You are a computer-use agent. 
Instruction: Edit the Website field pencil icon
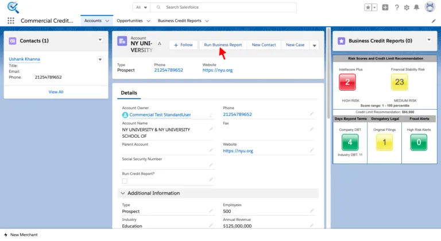pos(312,150)
